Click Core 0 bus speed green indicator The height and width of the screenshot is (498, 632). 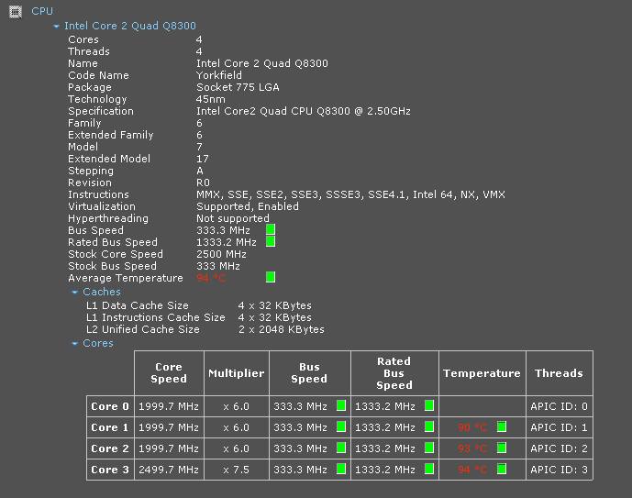(341, 405)
